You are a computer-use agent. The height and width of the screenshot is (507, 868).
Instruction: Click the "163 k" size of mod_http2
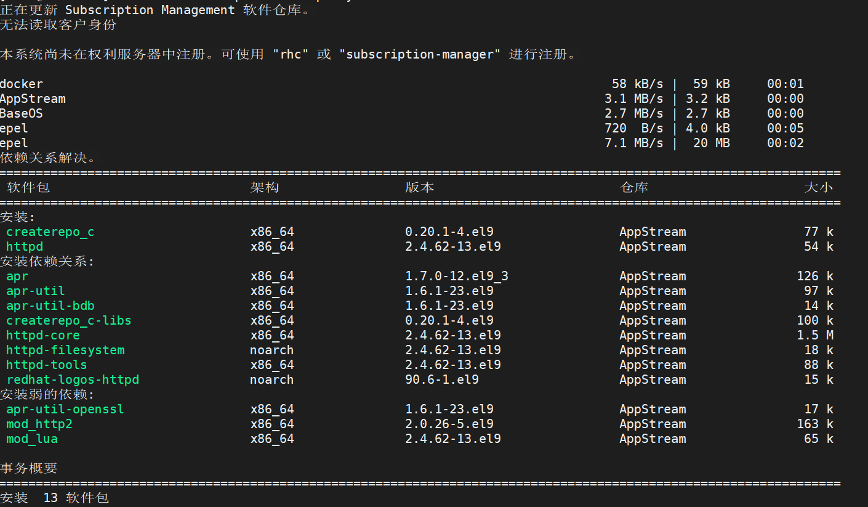click(x=815, y=424)
